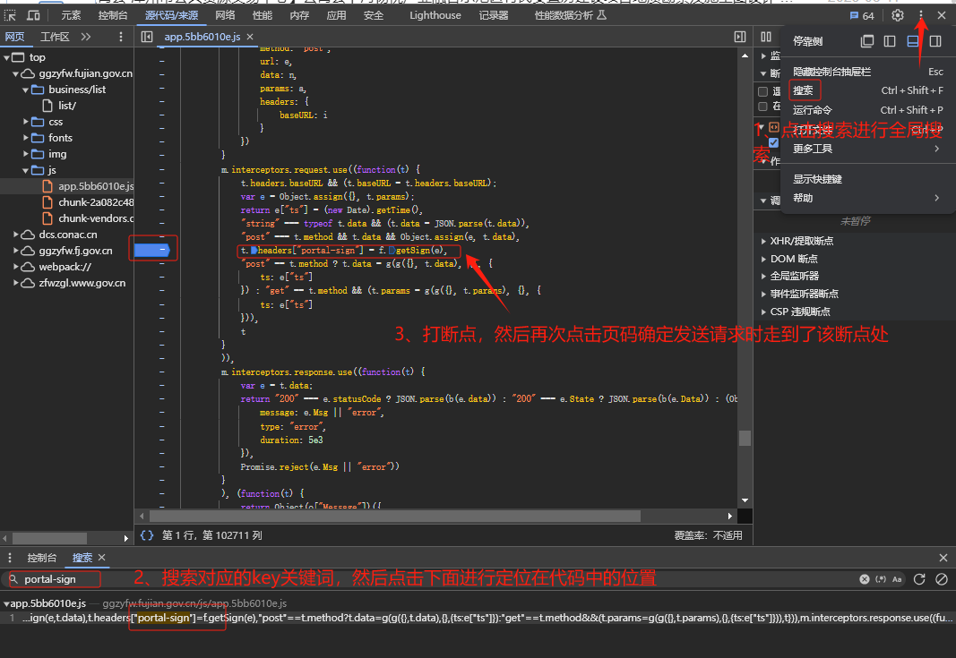Dock DevTools to the left
The width and height of the screenshot is (956, 658).
[x=891, y=41]
